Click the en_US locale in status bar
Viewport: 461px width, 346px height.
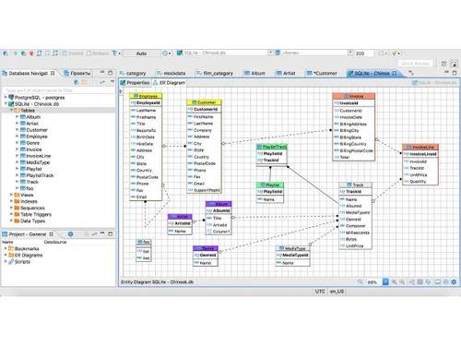click(x=337, y=292)
